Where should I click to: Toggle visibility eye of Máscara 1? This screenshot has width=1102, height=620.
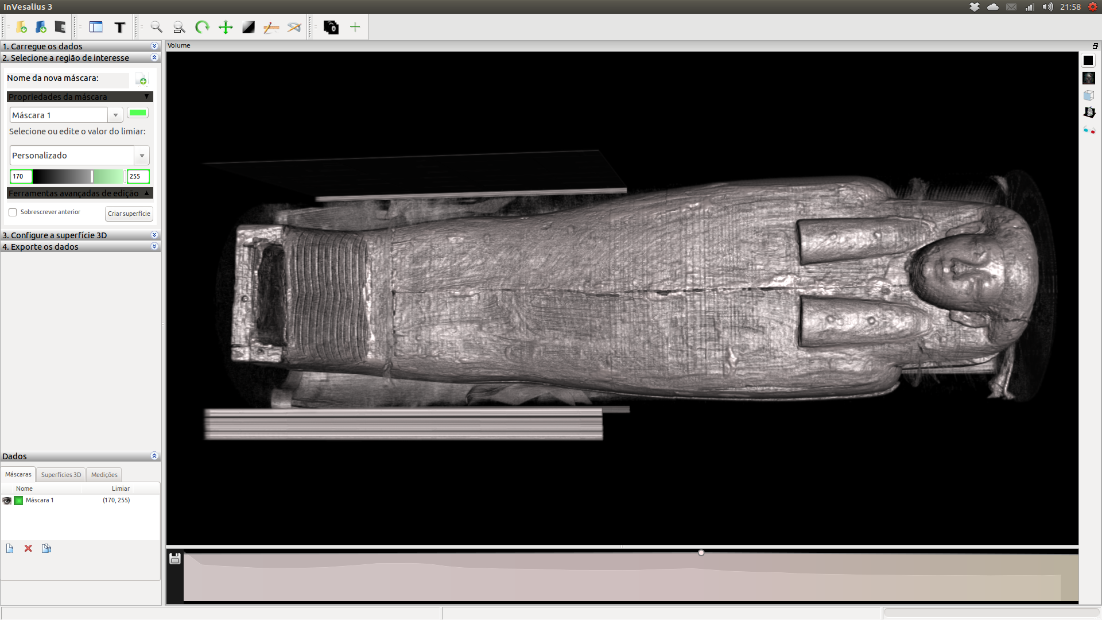click(7, 501)
